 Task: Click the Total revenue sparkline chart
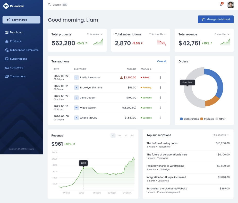(225, 42)
